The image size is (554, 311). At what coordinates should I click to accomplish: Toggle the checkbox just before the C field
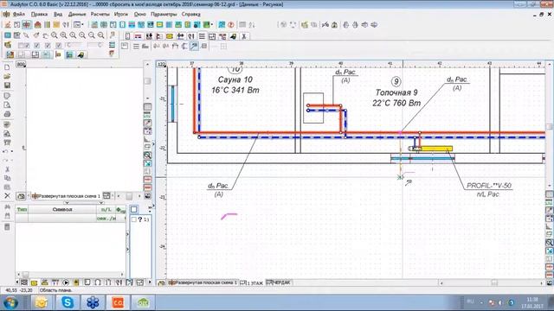click(x=59, y=46)
